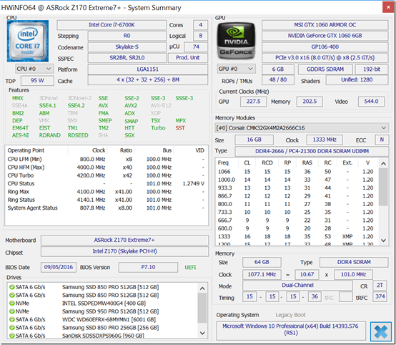396x345 pixels.
Task: Click the BIOS Version P7.10 field
Action: coord(148,268)
